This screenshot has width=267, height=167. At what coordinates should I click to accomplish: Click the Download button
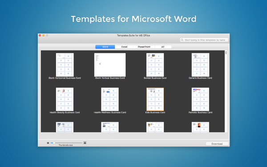pyautogui.click(x=217, y=144)
